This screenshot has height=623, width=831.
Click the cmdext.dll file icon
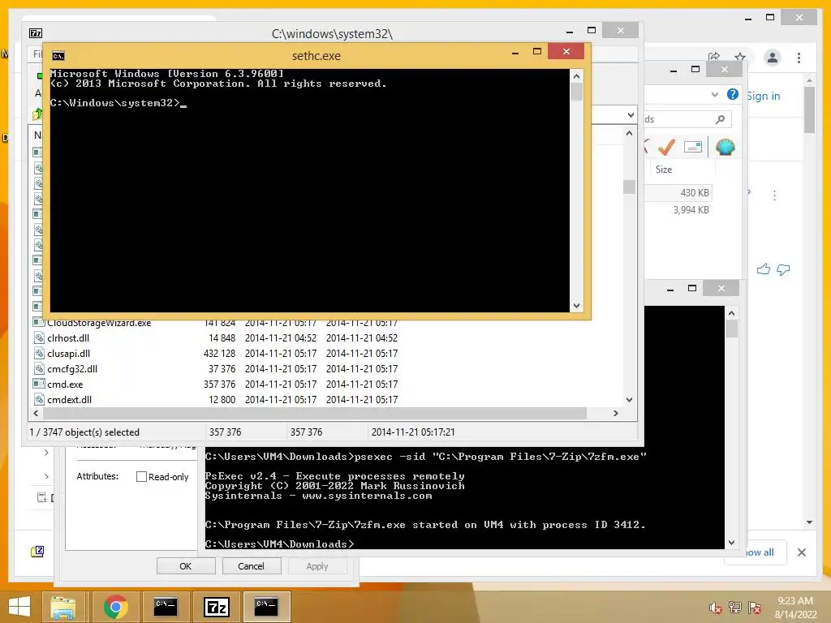pyautogui.click(x=38, y=399)
